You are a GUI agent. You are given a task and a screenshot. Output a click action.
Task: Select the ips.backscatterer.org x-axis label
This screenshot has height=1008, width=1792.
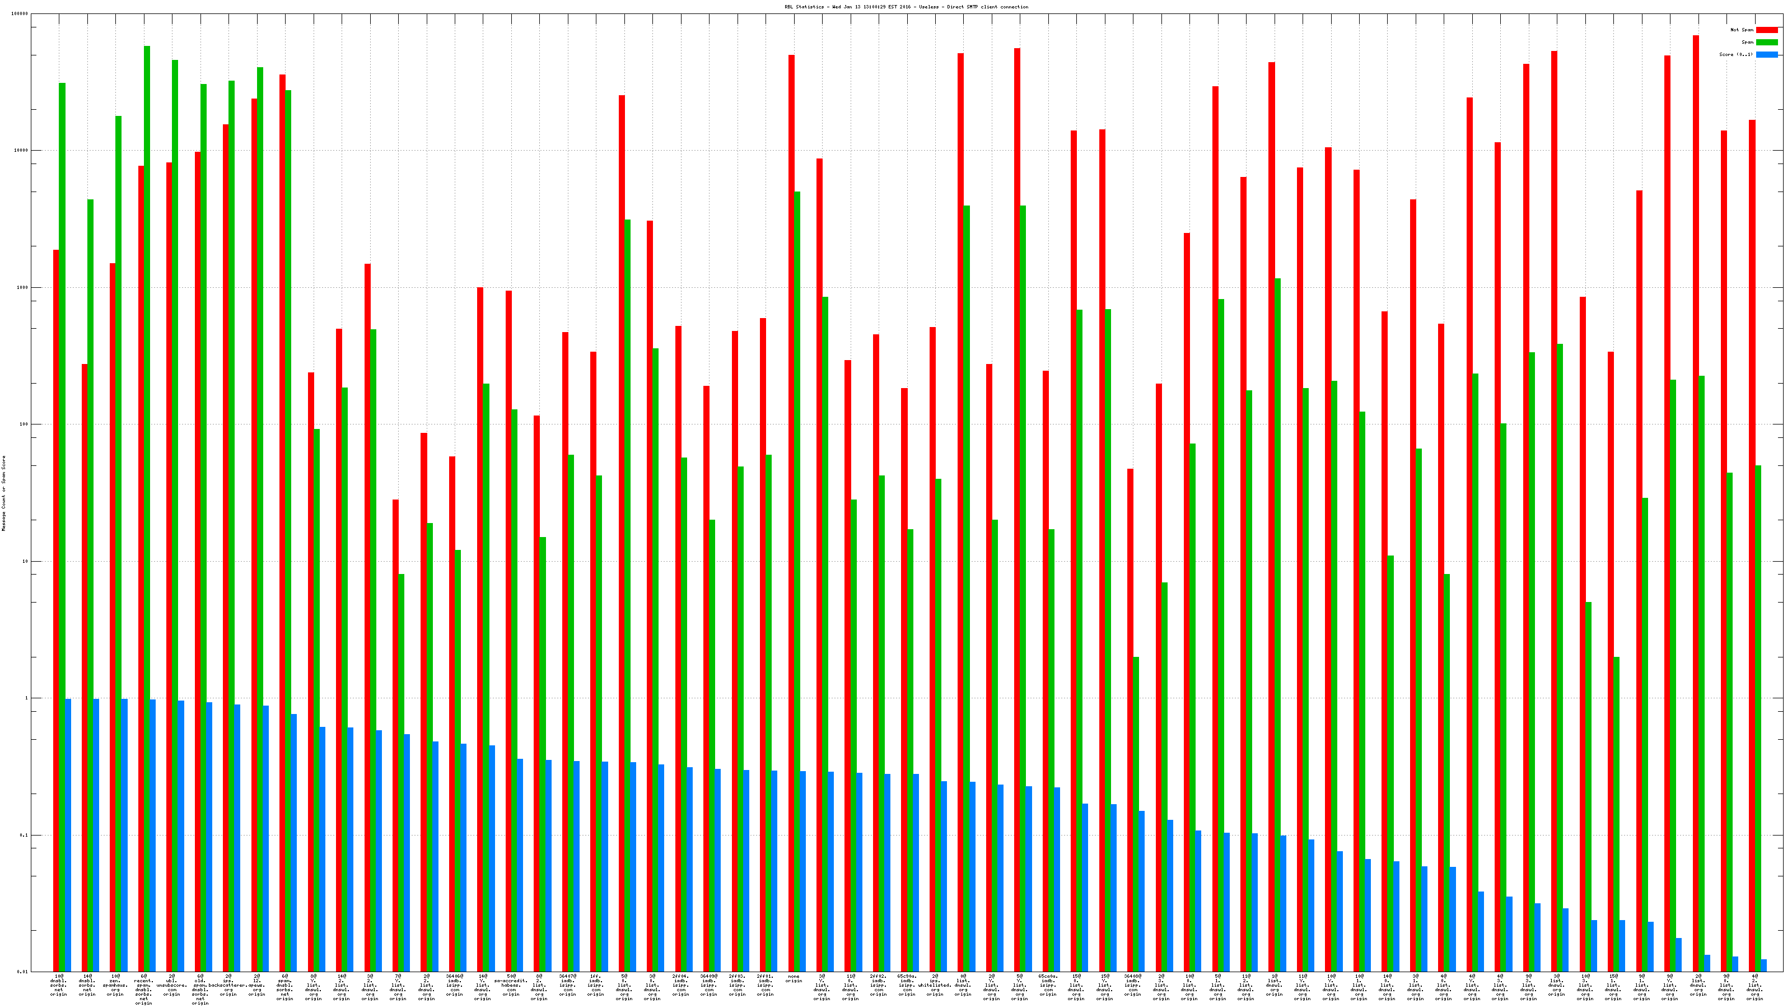tap(228, 985)
